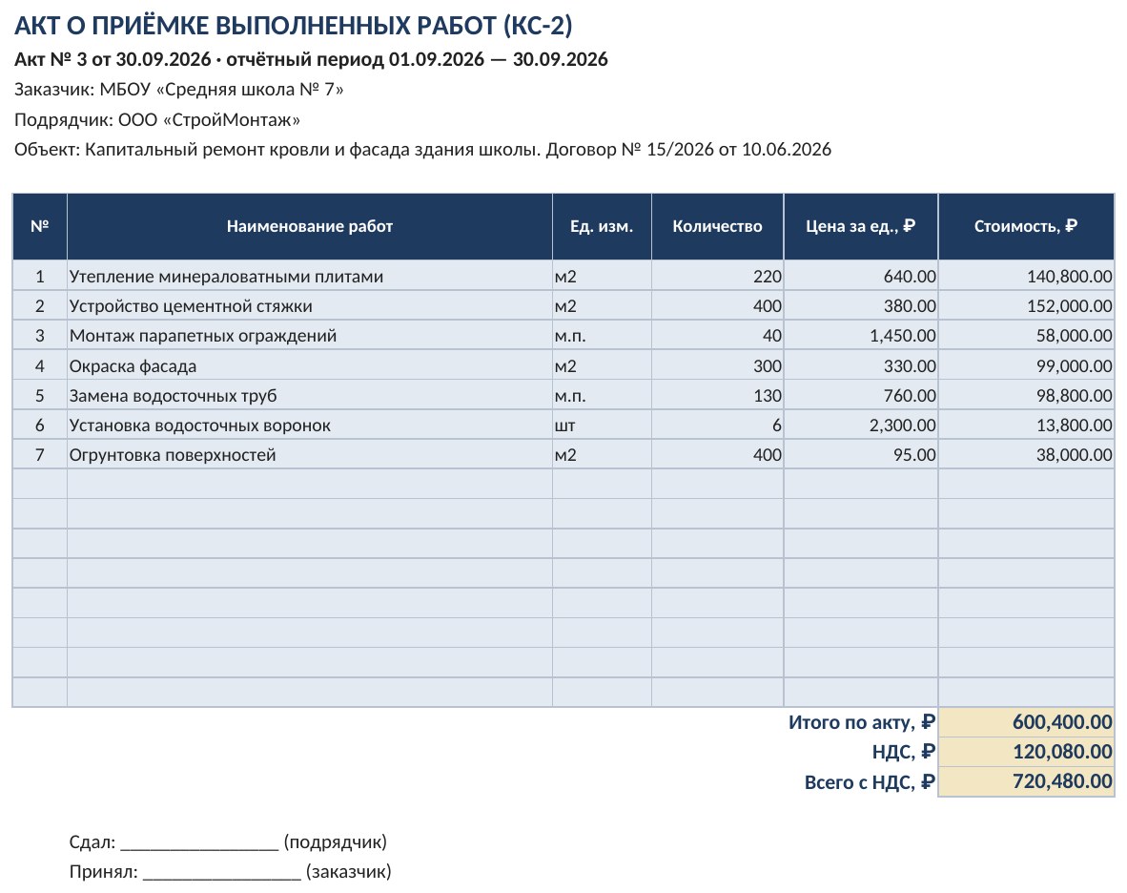Screen dimensions: 1127x893
Task: Click the line 'Подрядчик: ООО «СтройМонтаж»'
Action: point(157,119)
